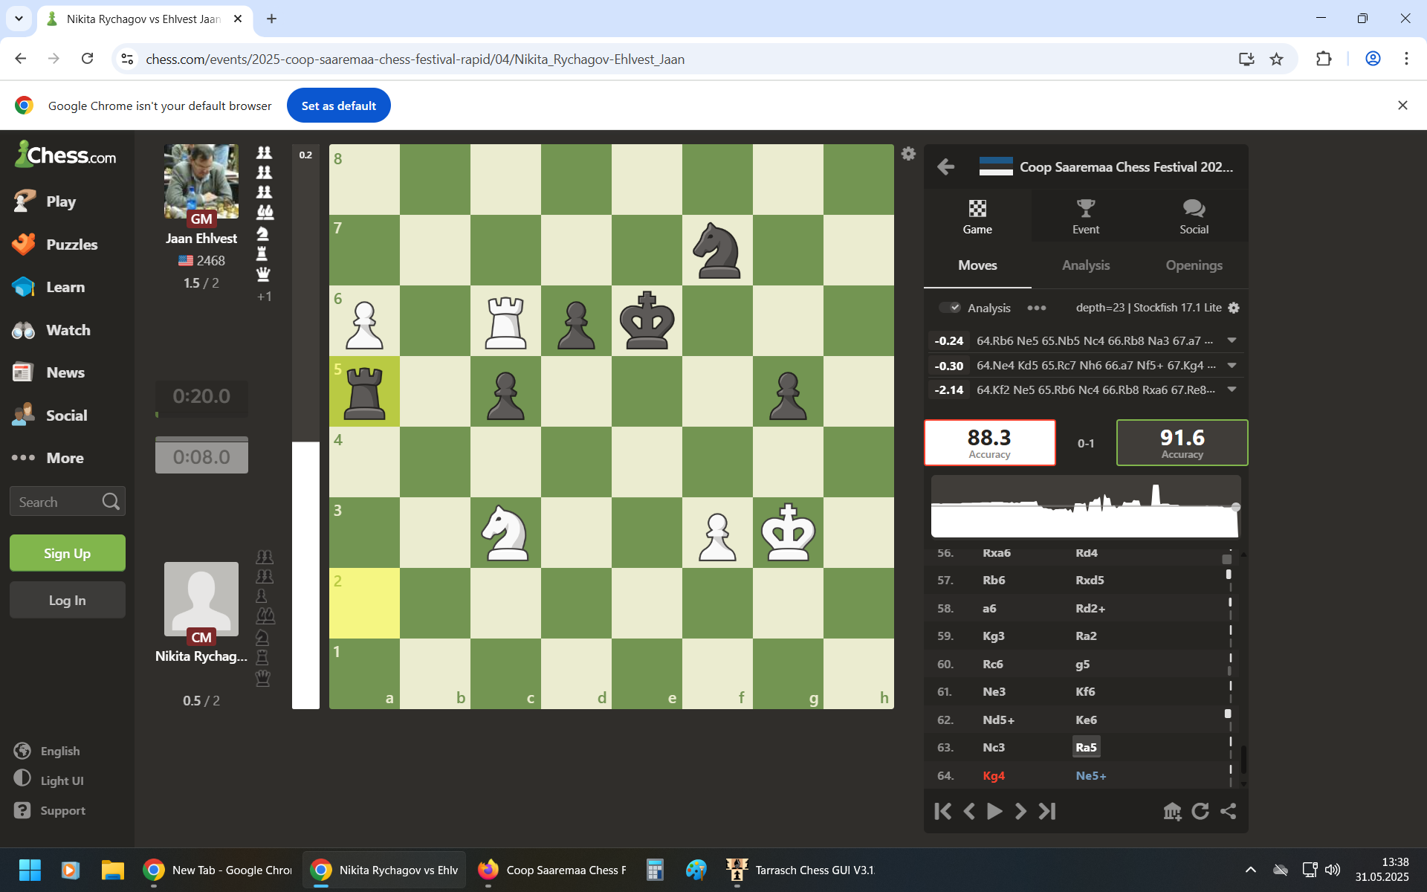Toggle the Analysis engine switch
The image size is (1427, 892).
(950, 308)
